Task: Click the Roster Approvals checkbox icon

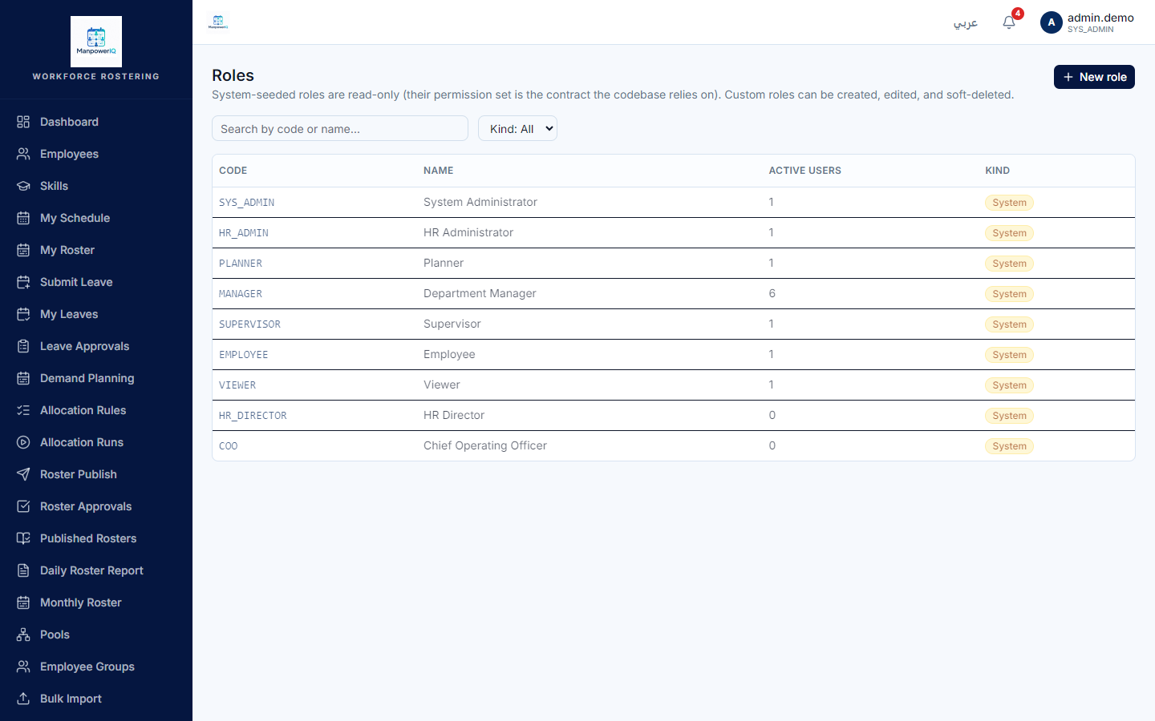Action: 23,506
